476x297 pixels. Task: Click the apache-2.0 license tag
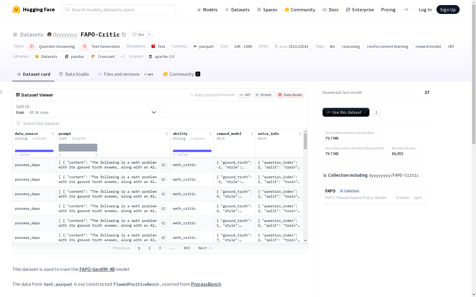162,56
